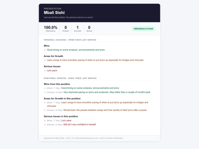Select the Personal Coaching section heading

tap(70, 40)
